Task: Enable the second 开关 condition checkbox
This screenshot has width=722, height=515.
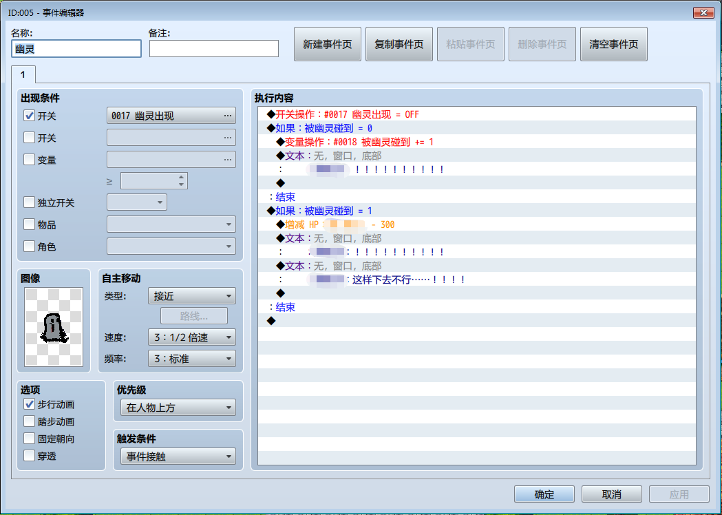Action: [x=29, y=137]
